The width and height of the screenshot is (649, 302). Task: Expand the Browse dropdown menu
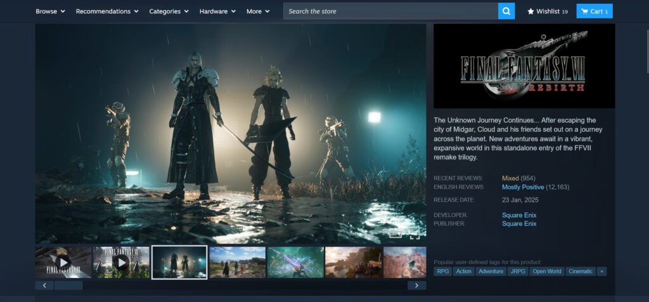[50, 11]
